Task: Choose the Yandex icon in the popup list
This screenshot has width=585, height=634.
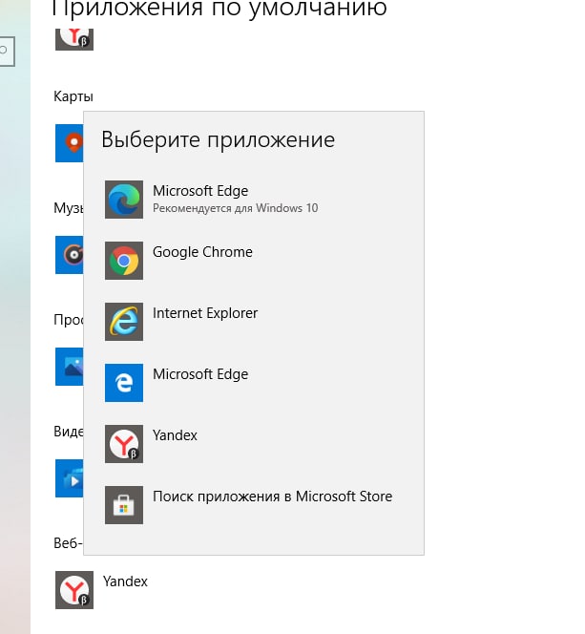Action: (124, 444)
